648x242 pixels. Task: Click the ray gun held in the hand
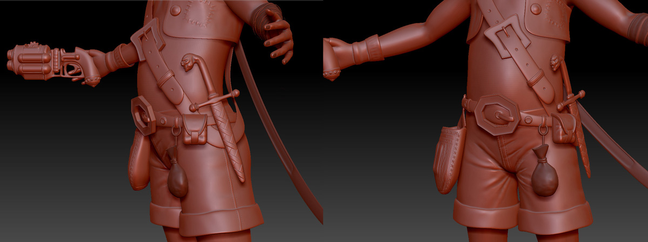53,63
